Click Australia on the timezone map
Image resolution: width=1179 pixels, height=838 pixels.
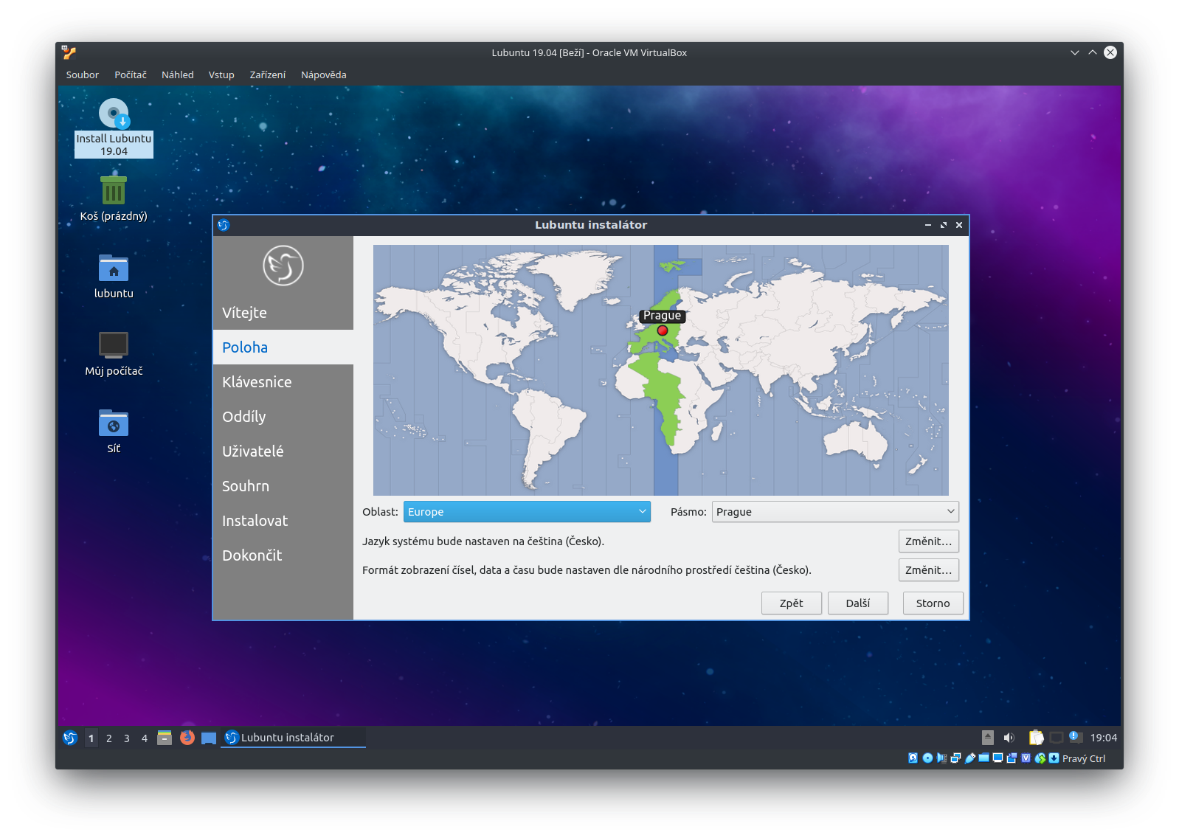pos(856,441)
